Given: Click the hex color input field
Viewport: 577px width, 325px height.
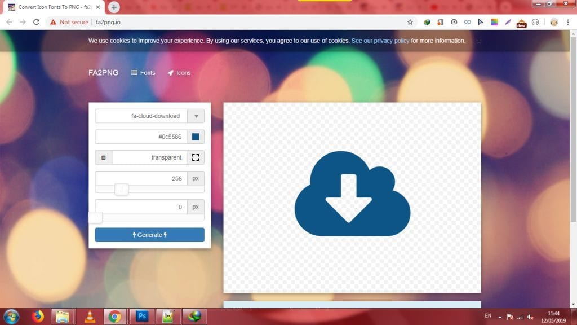Looking at the screenshot, I should point(141,137).
